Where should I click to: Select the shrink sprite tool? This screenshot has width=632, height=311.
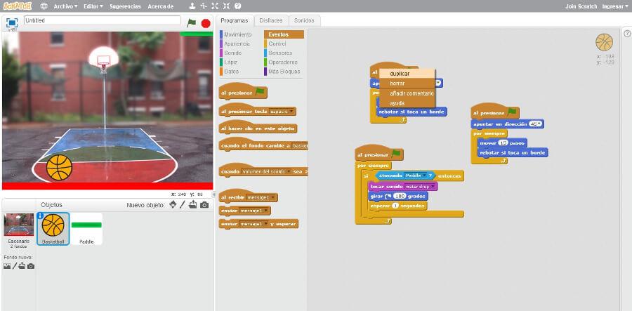pyautogui.click(x=226, y=6)
